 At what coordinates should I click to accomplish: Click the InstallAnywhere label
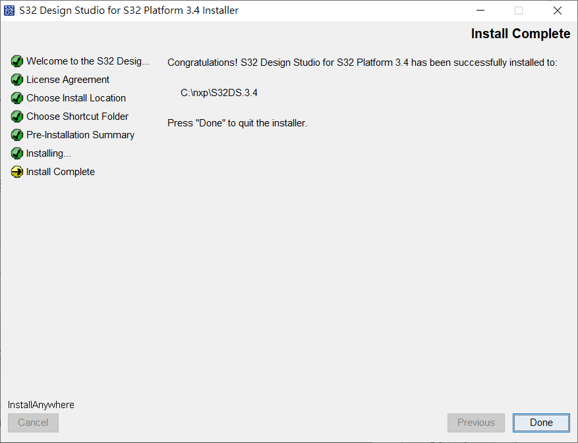pyautogui.click(x=41, y=405)
